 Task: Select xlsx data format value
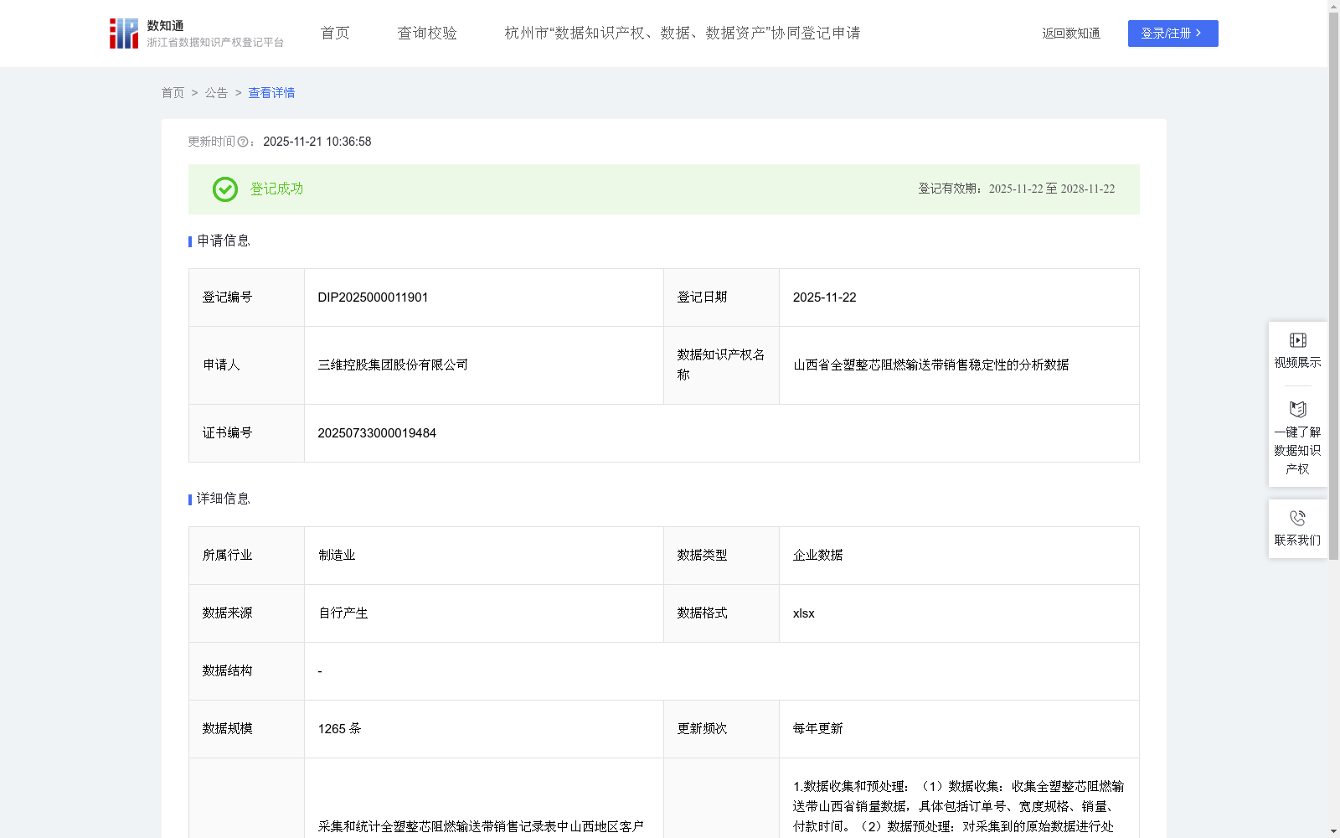click(804, 613)
